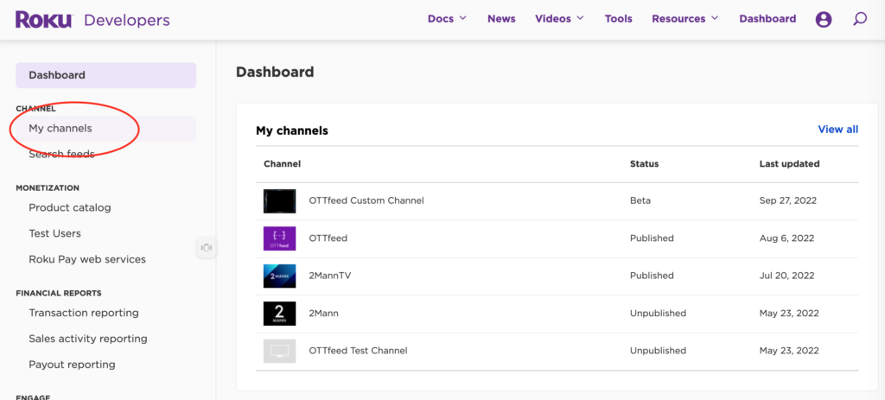Click the Aug 6, 2022 date

[786, 238]
